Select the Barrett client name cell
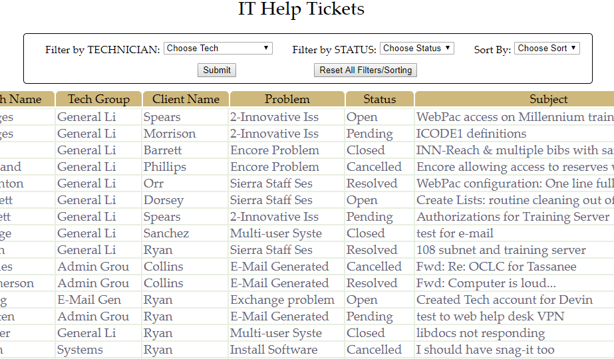The image size is (614, 359). pyautogui.click(x=162, y=150)
